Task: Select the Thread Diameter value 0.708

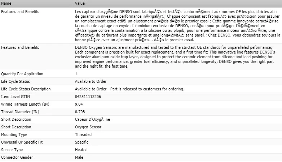Action: click(80, 112)
